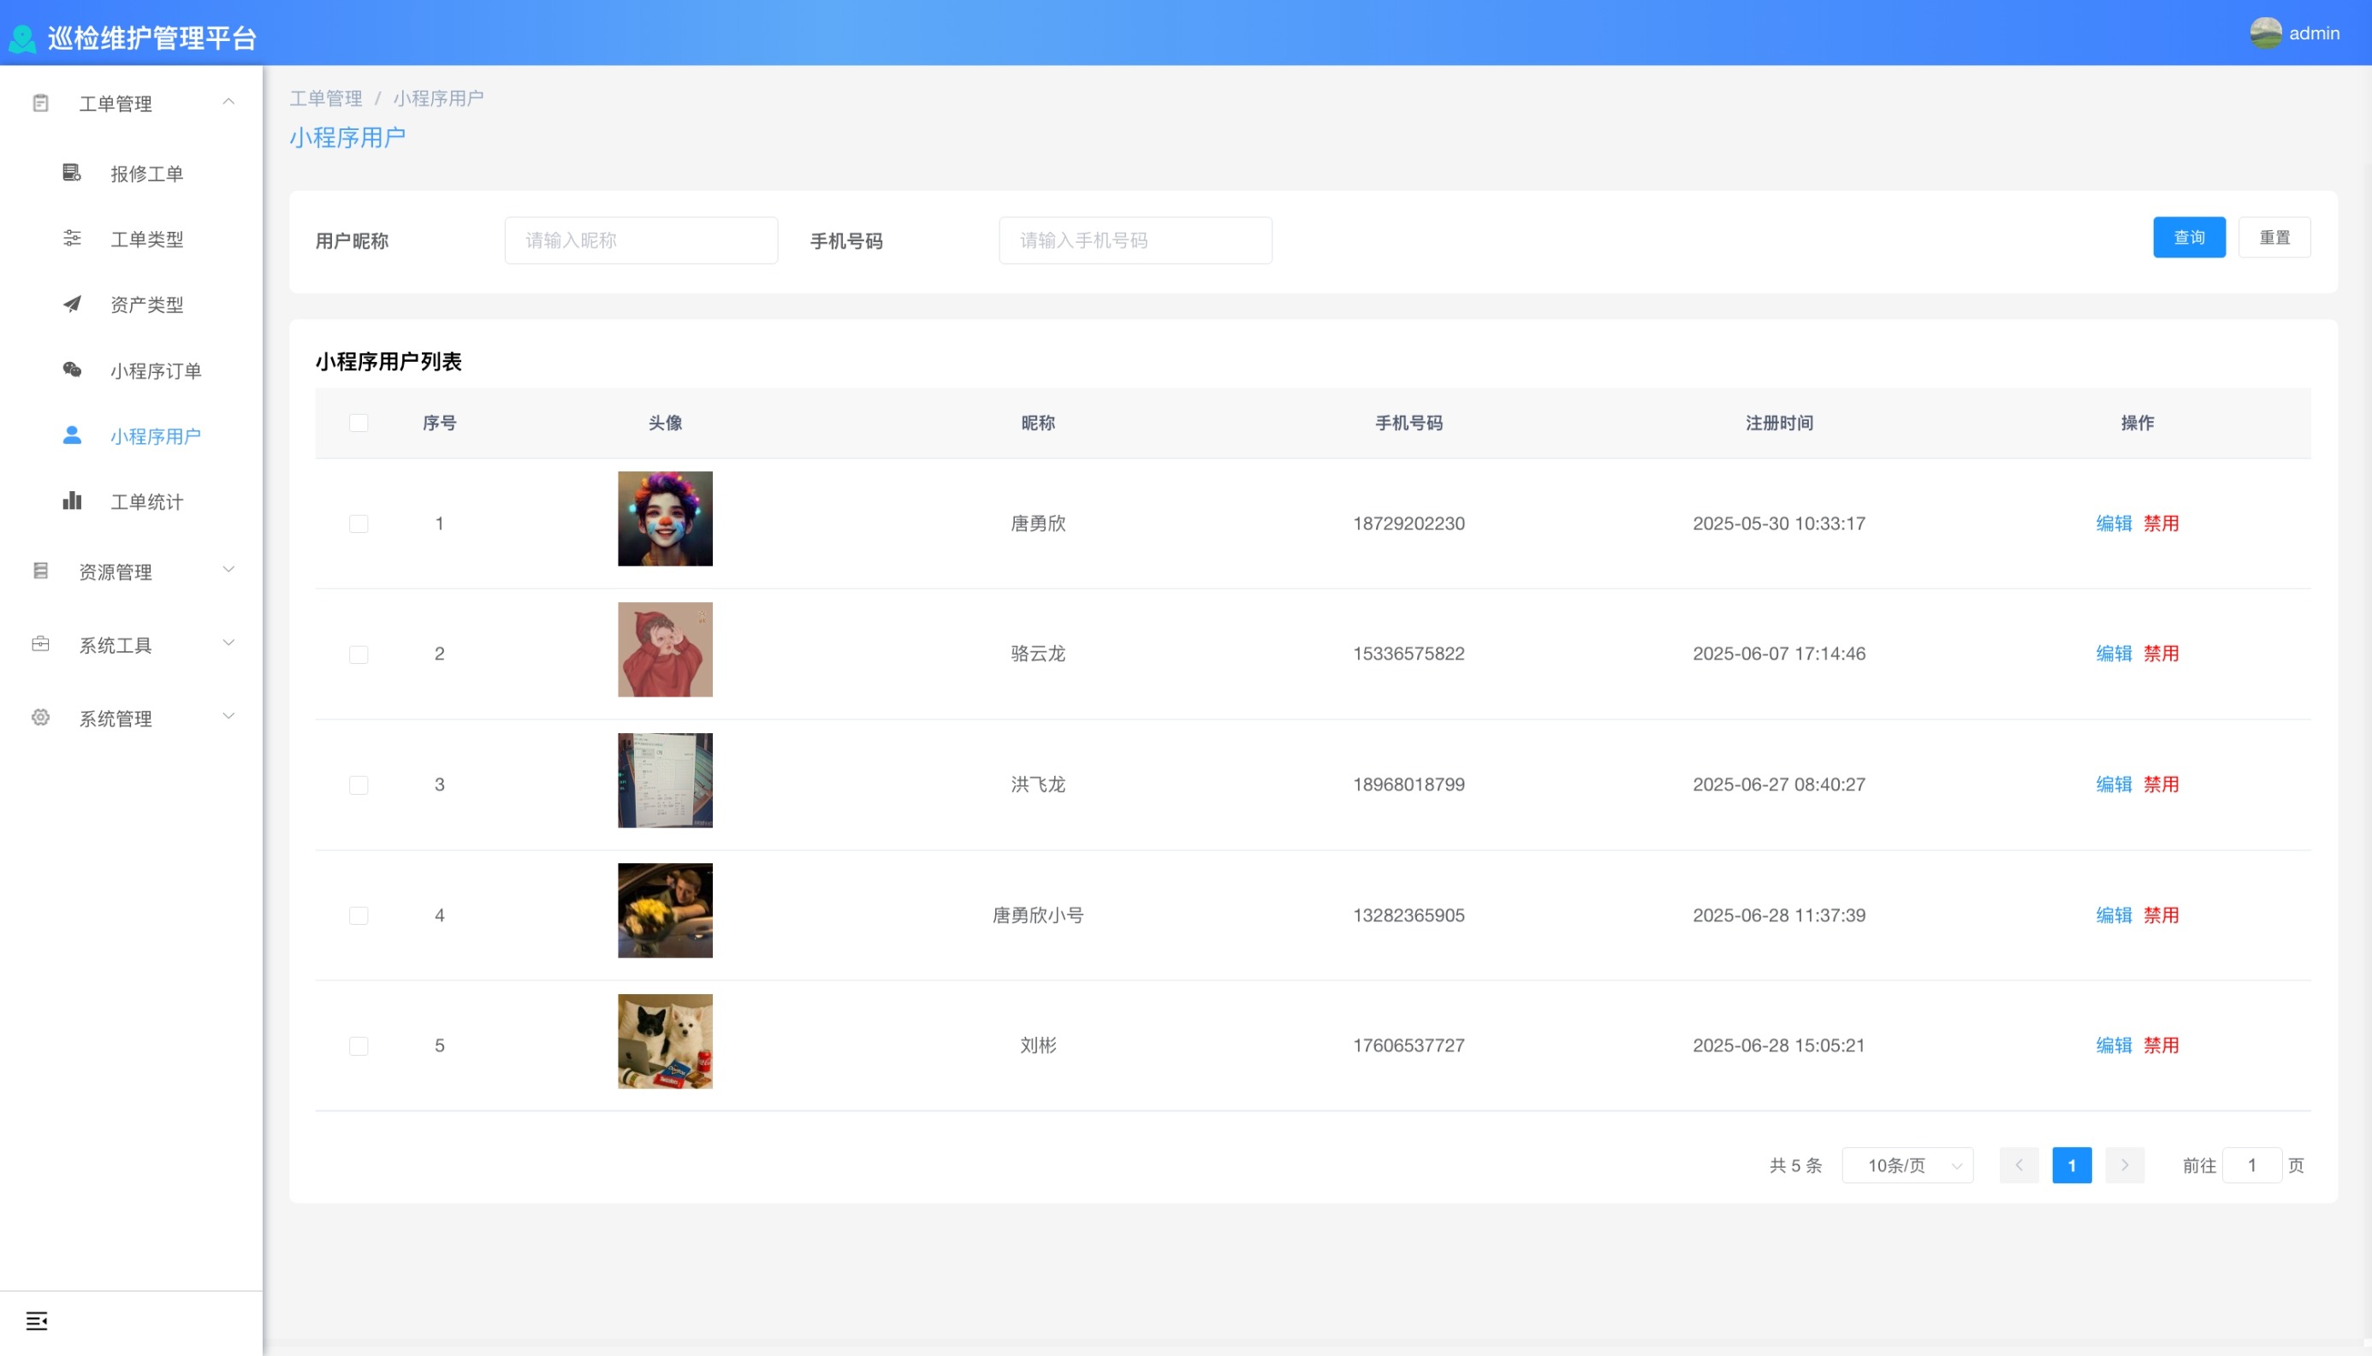Click the 资产类型 paper plane icon
This screenshot has width=2372, height=1356.
click(72, 304)
